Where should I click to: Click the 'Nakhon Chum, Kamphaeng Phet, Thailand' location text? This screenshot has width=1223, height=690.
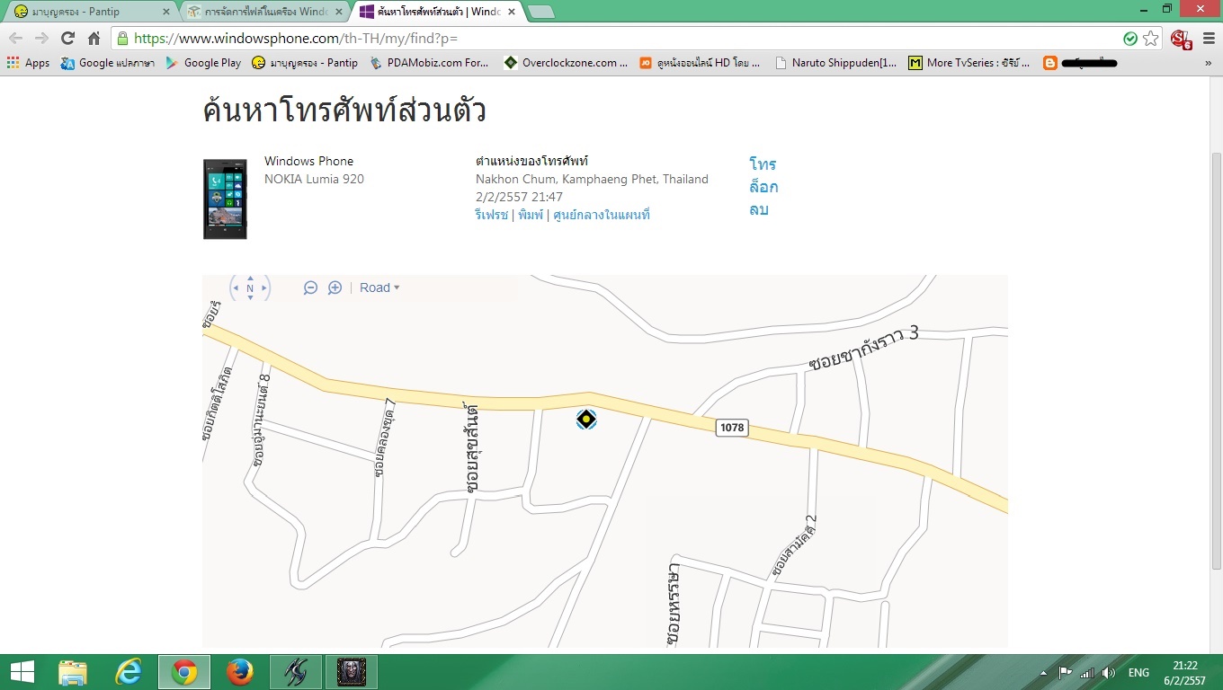click(592, 179)
